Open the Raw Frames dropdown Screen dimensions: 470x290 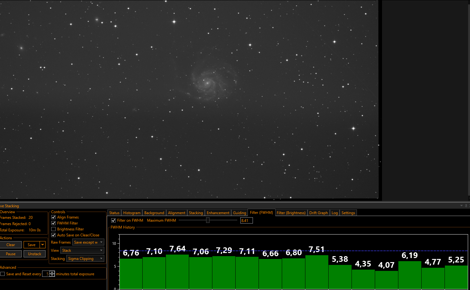point(88,242)
